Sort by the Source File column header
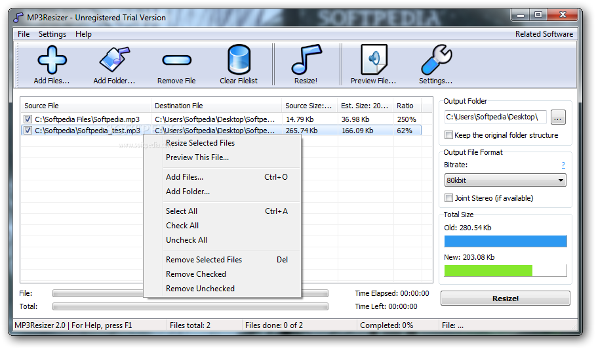 coord(86,106)
